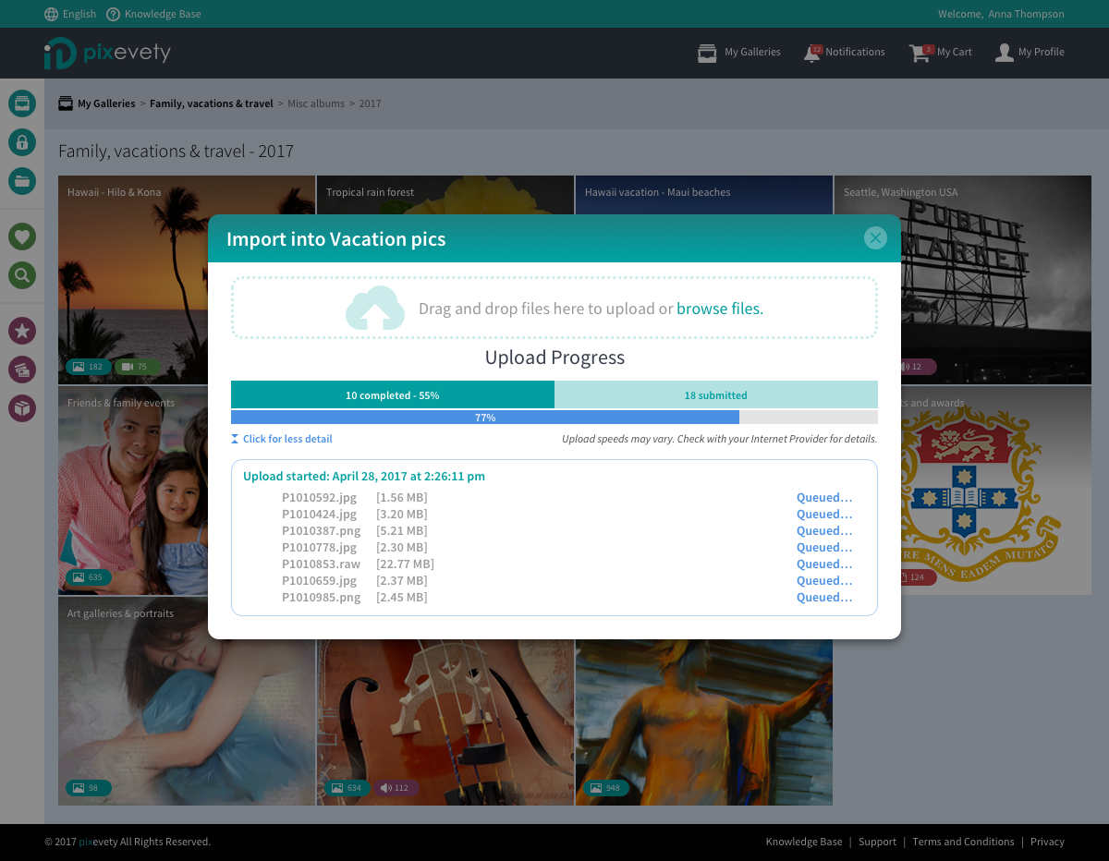Click the blue 77% progress bar
Screen dimensions: 1109x861
[485, 418]
